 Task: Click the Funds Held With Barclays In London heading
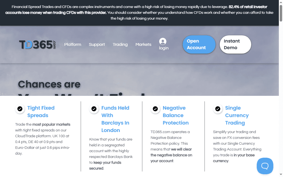pos(115,119)
